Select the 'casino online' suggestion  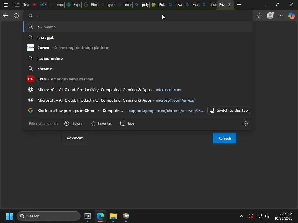click(138, 58)
